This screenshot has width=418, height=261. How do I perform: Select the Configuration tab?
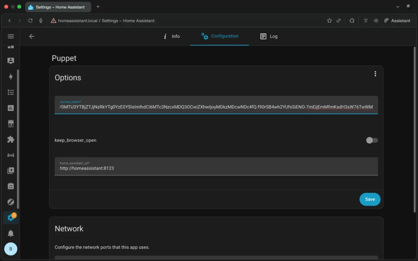[220, 36]
